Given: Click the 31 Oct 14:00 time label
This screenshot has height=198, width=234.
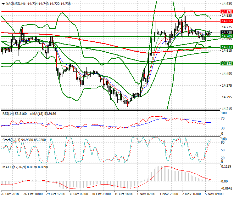Looking at the screenshot, I should coord(124,194).
